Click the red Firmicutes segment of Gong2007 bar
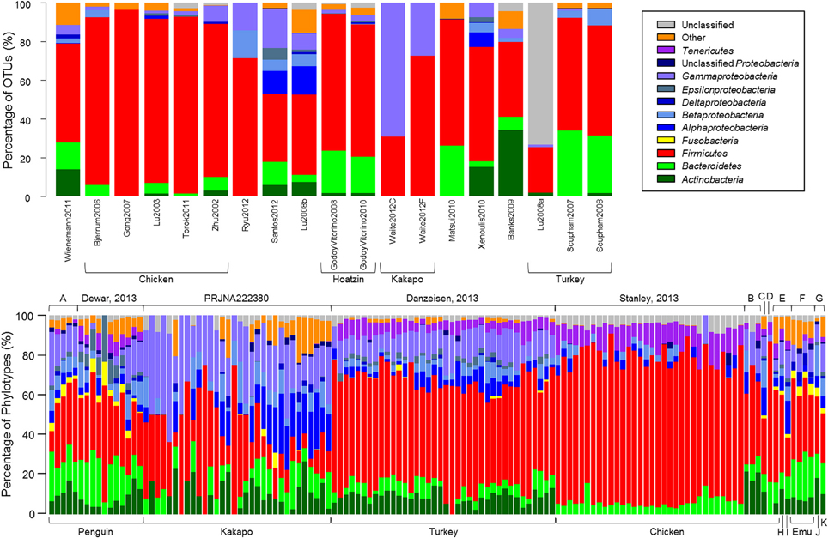This screenshot has width=828, height=538. 127,103
